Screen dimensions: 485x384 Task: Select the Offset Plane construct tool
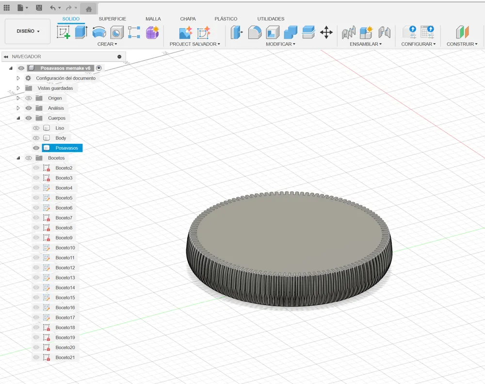(x=462, y=32)
